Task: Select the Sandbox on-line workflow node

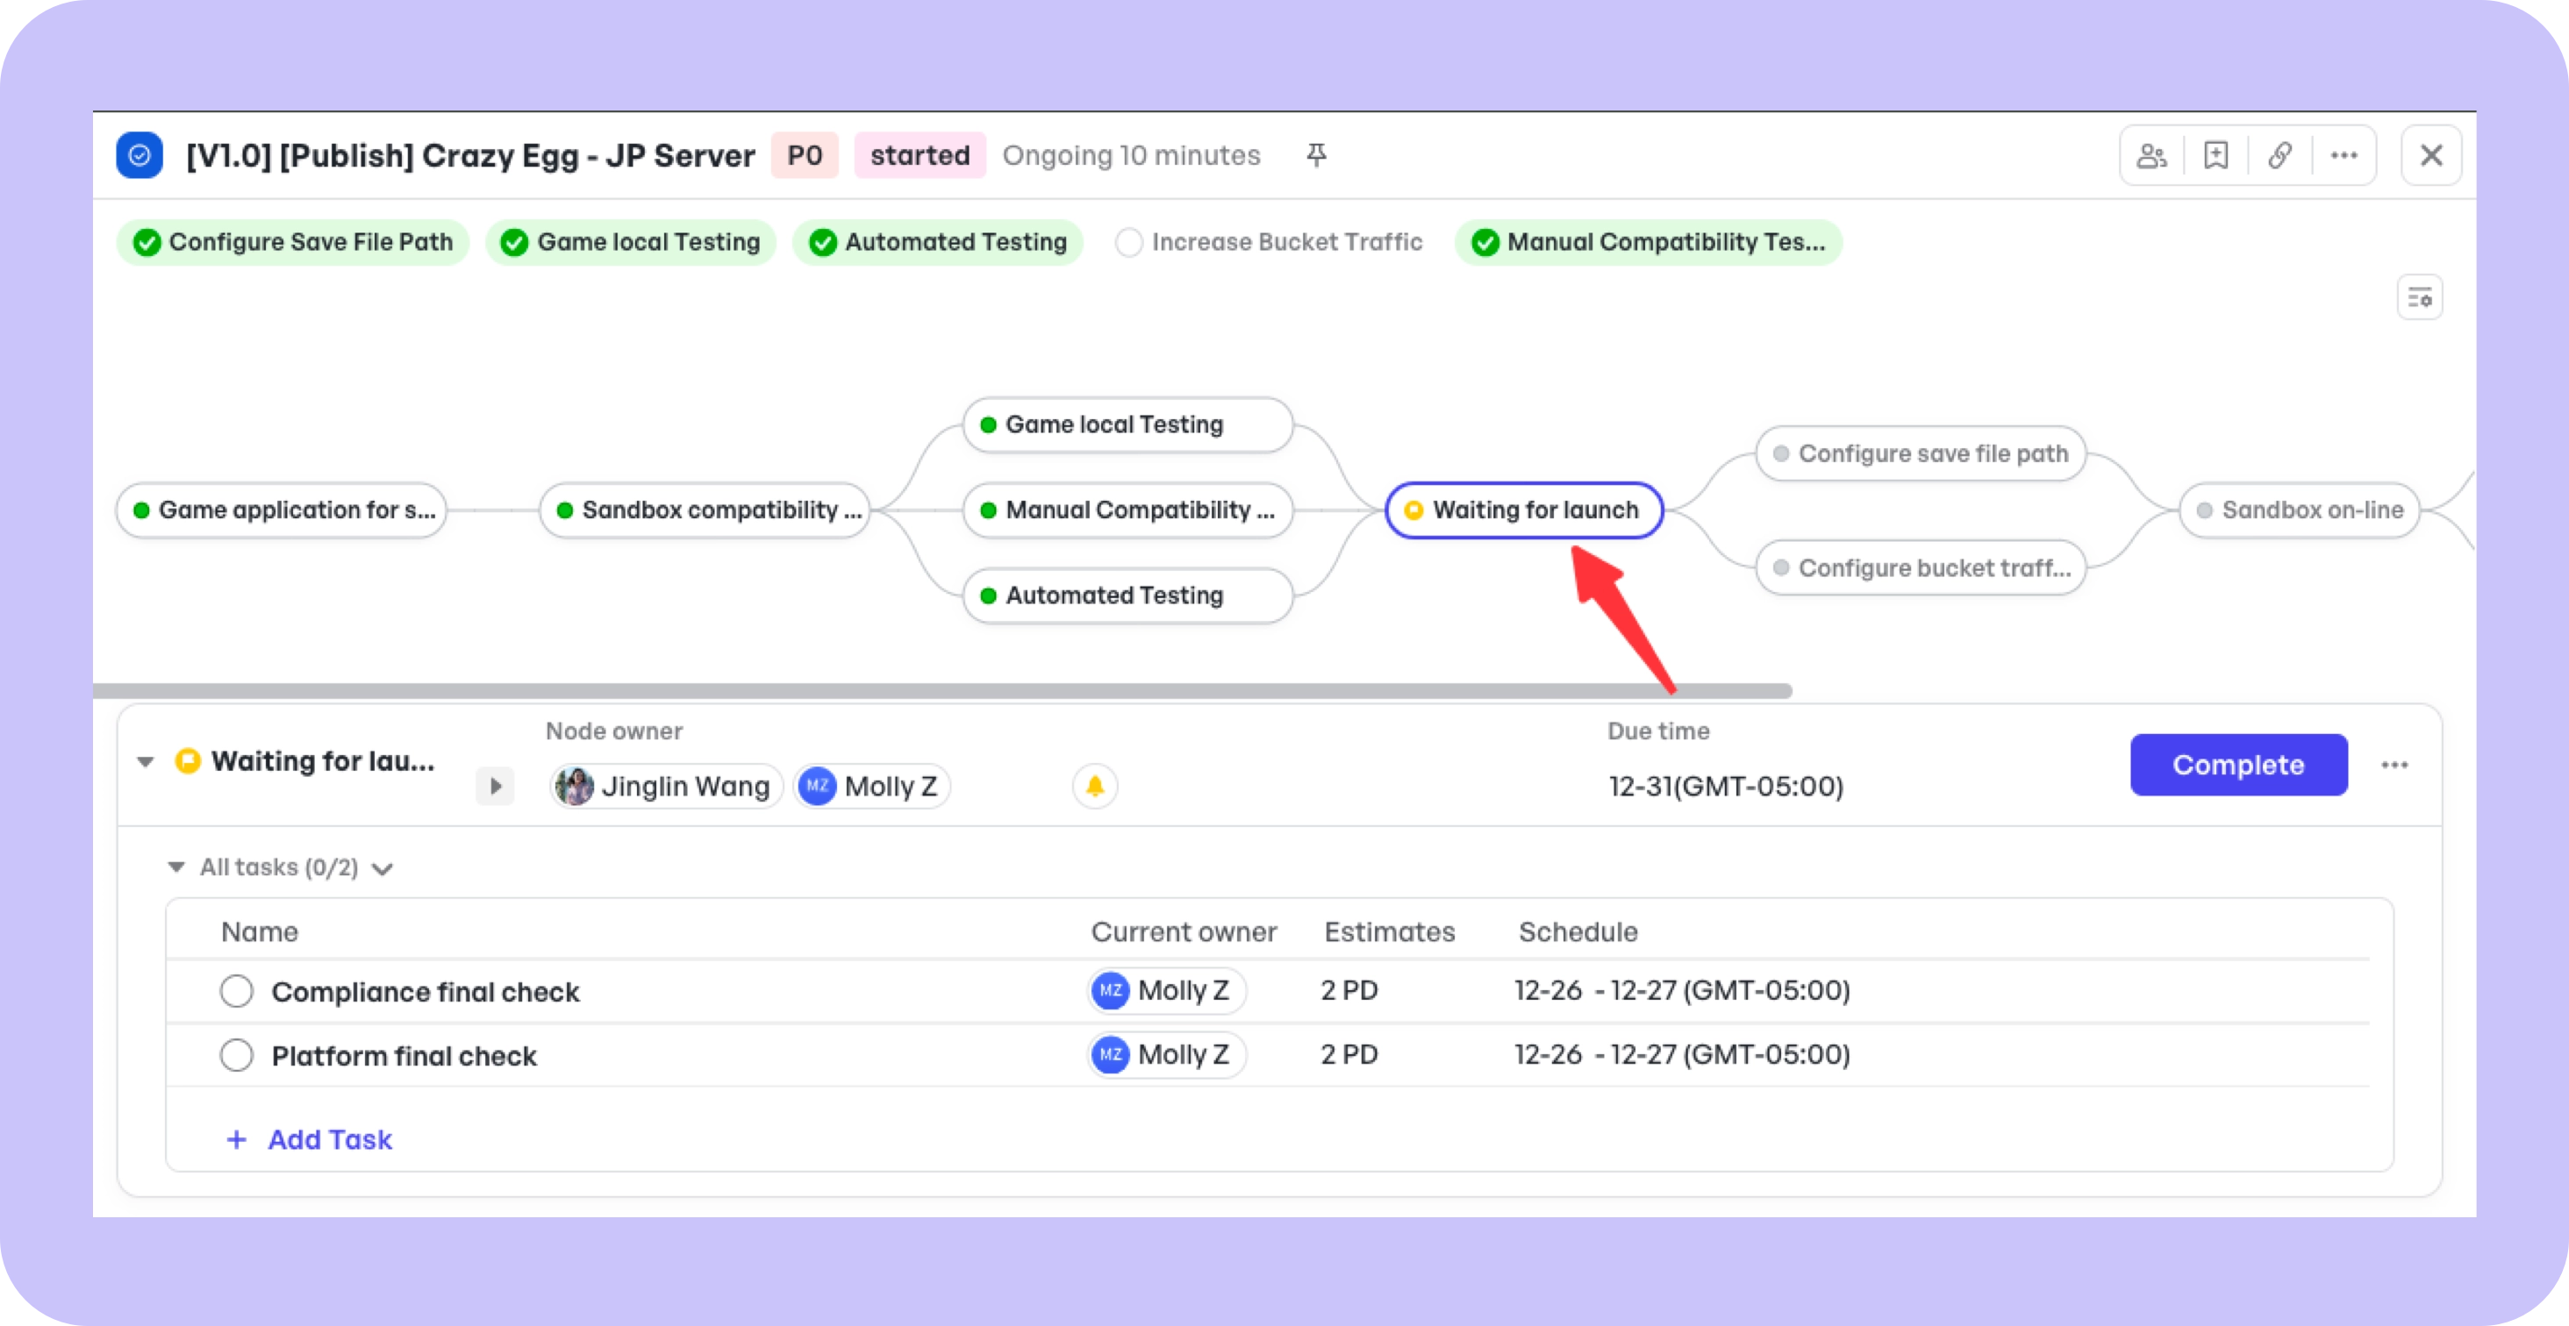Action: [x=2300, y=510]
